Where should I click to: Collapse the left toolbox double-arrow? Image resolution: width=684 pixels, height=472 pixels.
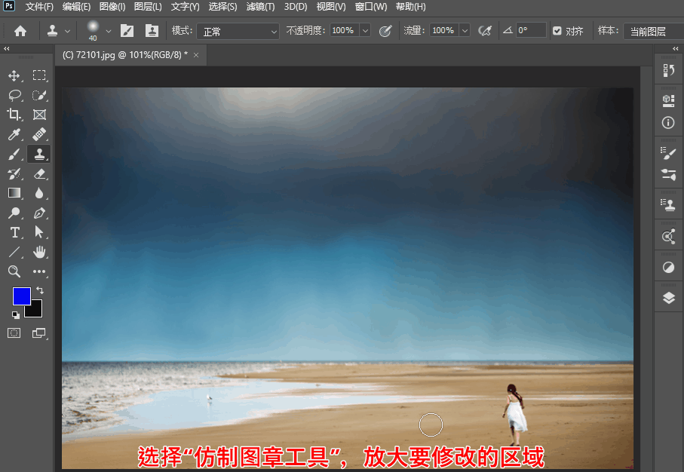coord(7,49)
